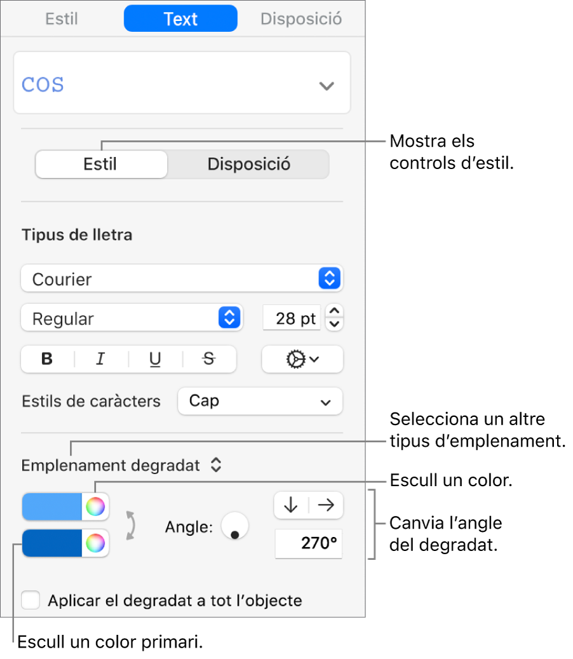Open the Emplenament degradat fill type menu
Screen dimensions: 573x659
121,466
